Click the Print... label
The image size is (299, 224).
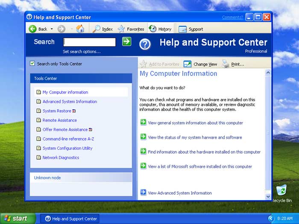point(237,64)
